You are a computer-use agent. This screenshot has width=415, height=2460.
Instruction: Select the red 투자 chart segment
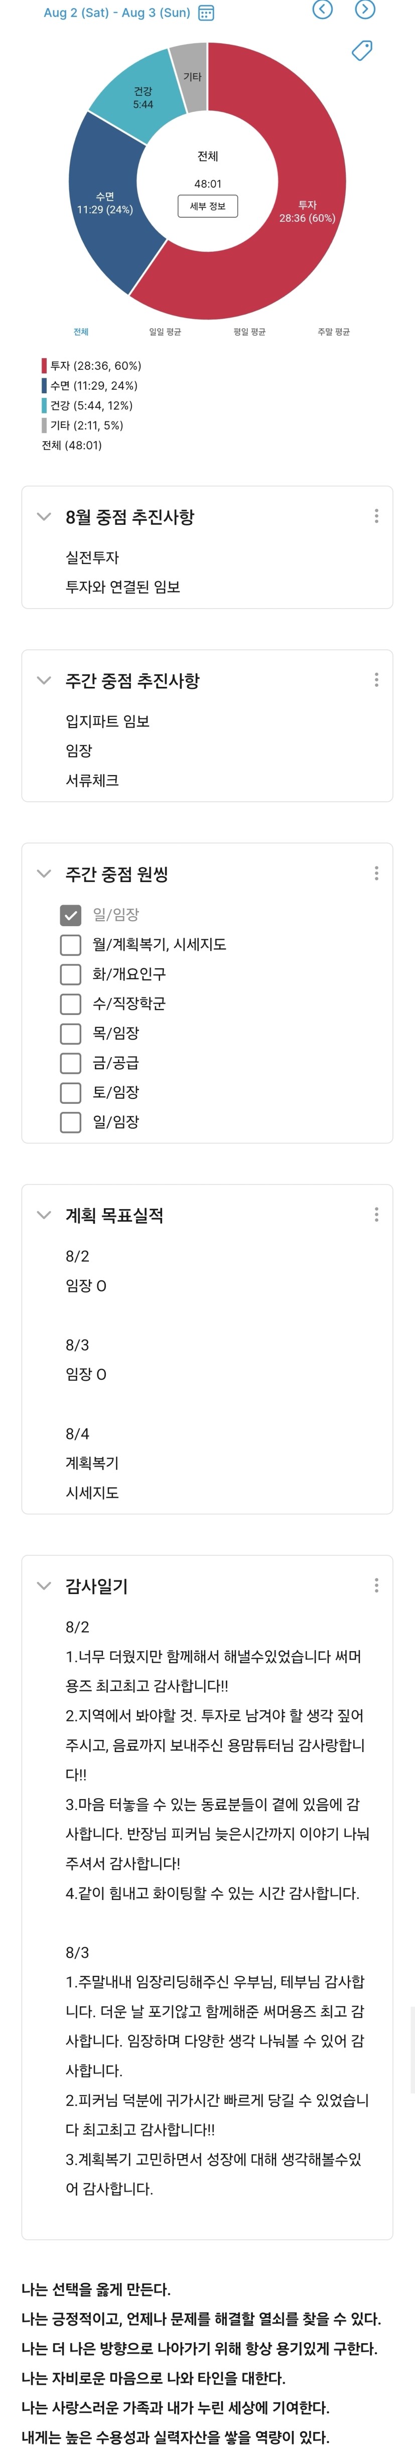click(x=306, y=211)
